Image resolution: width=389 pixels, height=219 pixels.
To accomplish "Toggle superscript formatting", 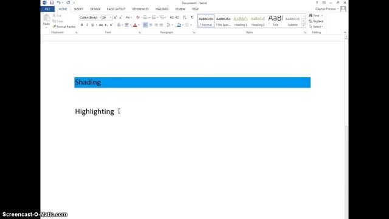I will 111,25.
